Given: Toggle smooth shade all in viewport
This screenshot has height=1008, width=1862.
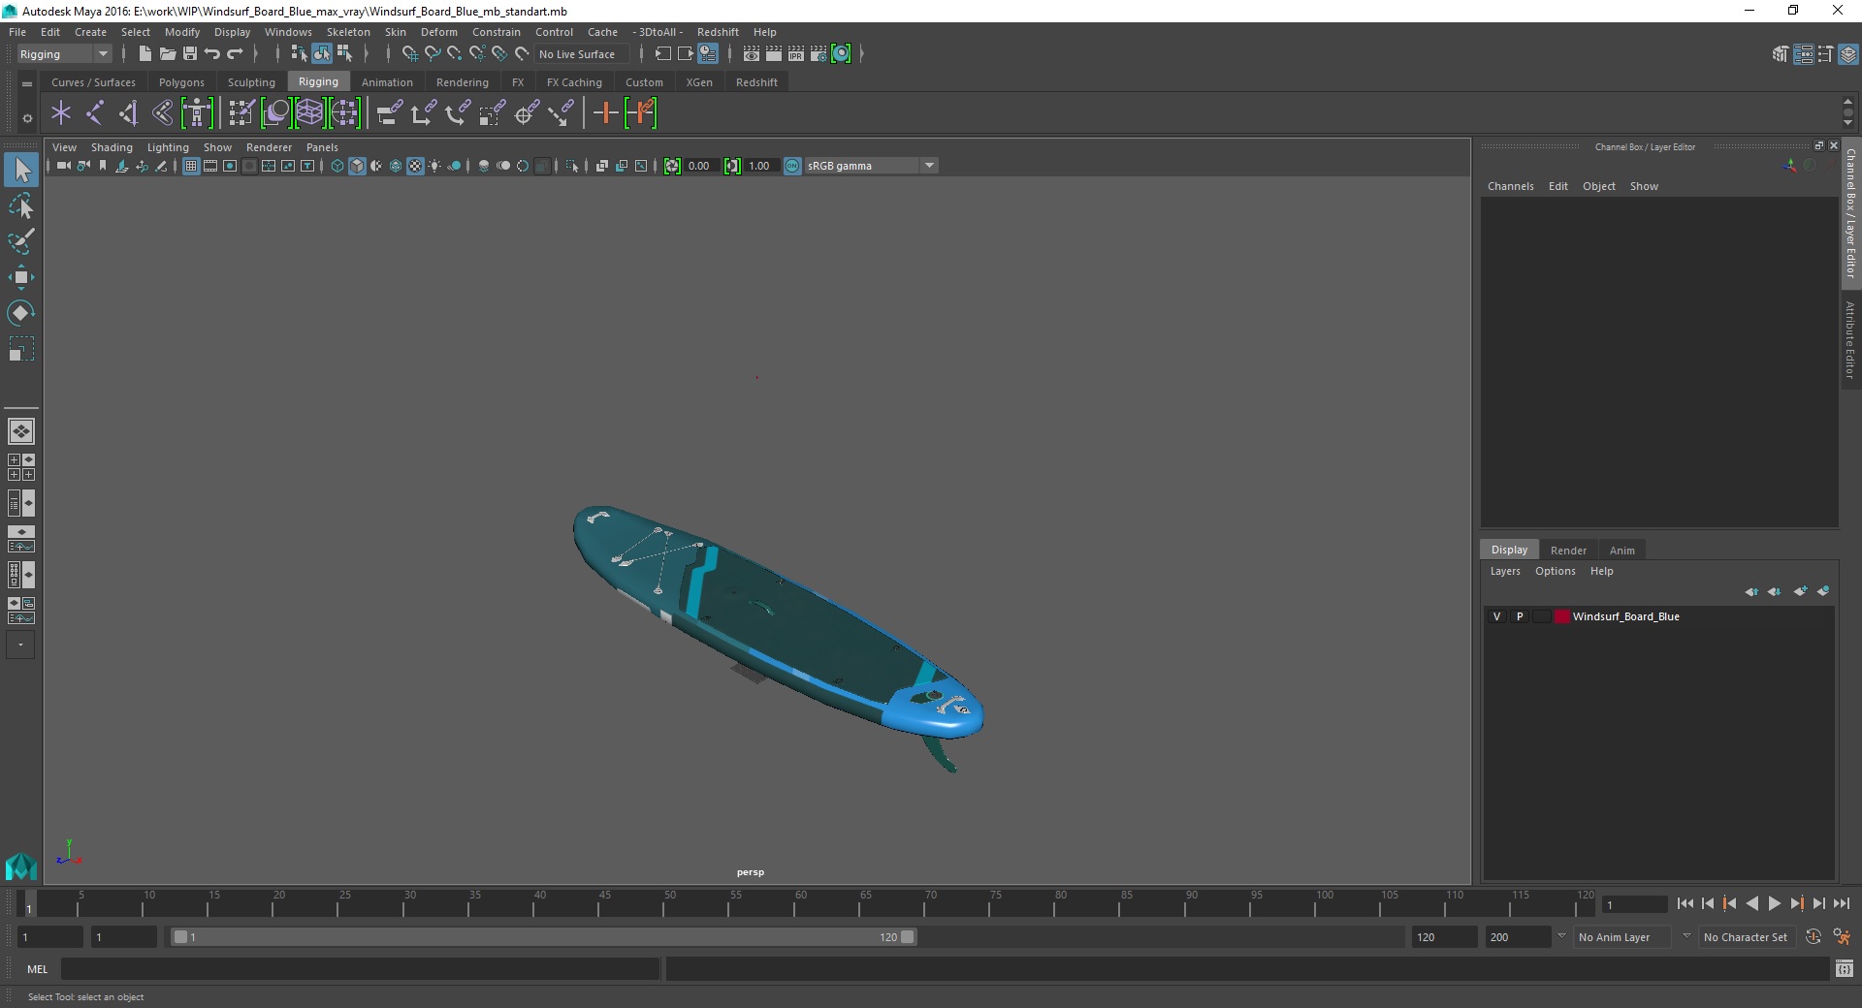Looking at the screenshot, I should [357, 166].
